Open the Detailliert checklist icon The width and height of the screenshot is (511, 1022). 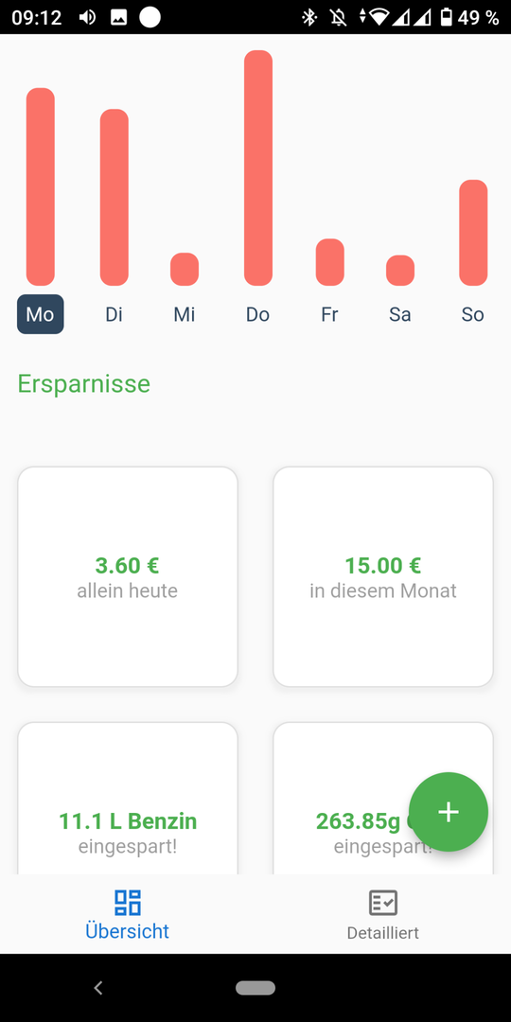383,903
